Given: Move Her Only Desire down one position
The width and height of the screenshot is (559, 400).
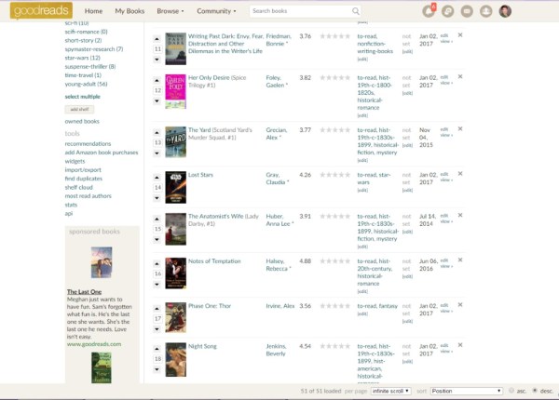Looking at the screenshot, I should [157, 101].
